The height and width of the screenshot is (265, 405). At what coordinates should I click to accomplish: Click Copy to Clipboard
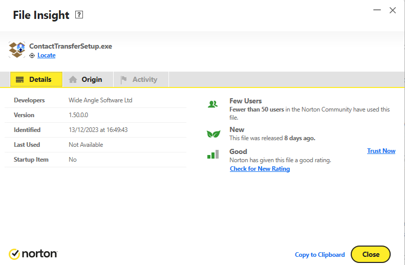tap(320, 255)
